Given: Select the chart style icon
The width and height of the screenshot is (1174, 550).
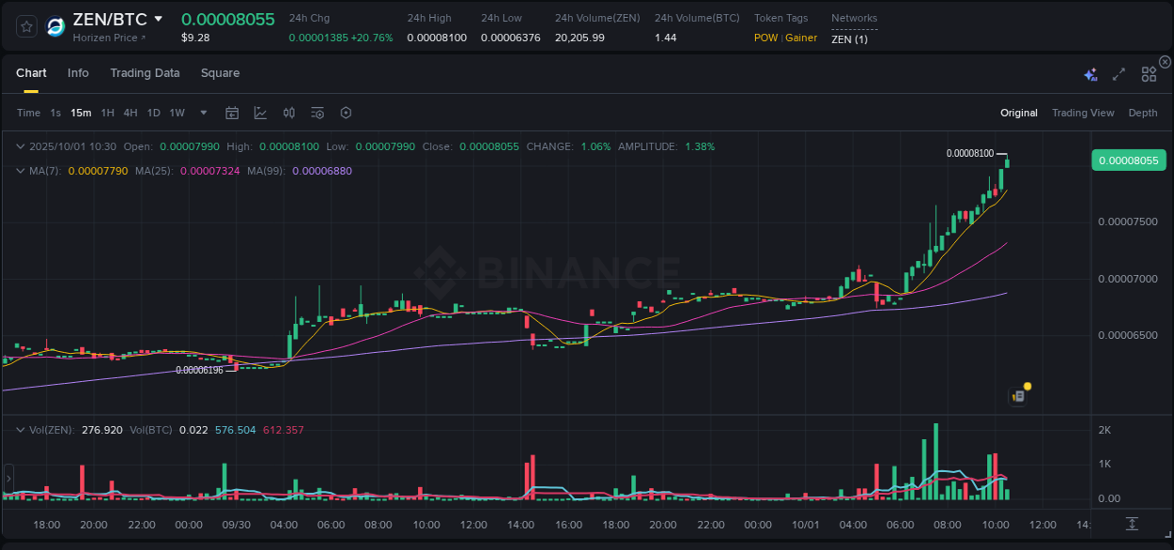Looking at the screenshot, I should pyautogui.click(x=260, y=113).
